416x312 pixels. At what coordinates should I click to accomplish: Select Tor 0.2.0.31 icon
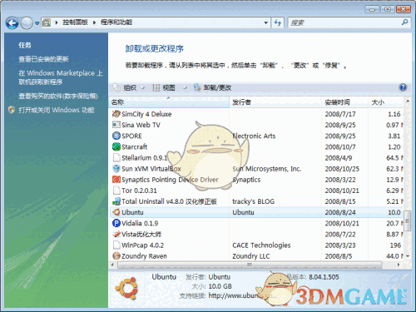[116, 191]
